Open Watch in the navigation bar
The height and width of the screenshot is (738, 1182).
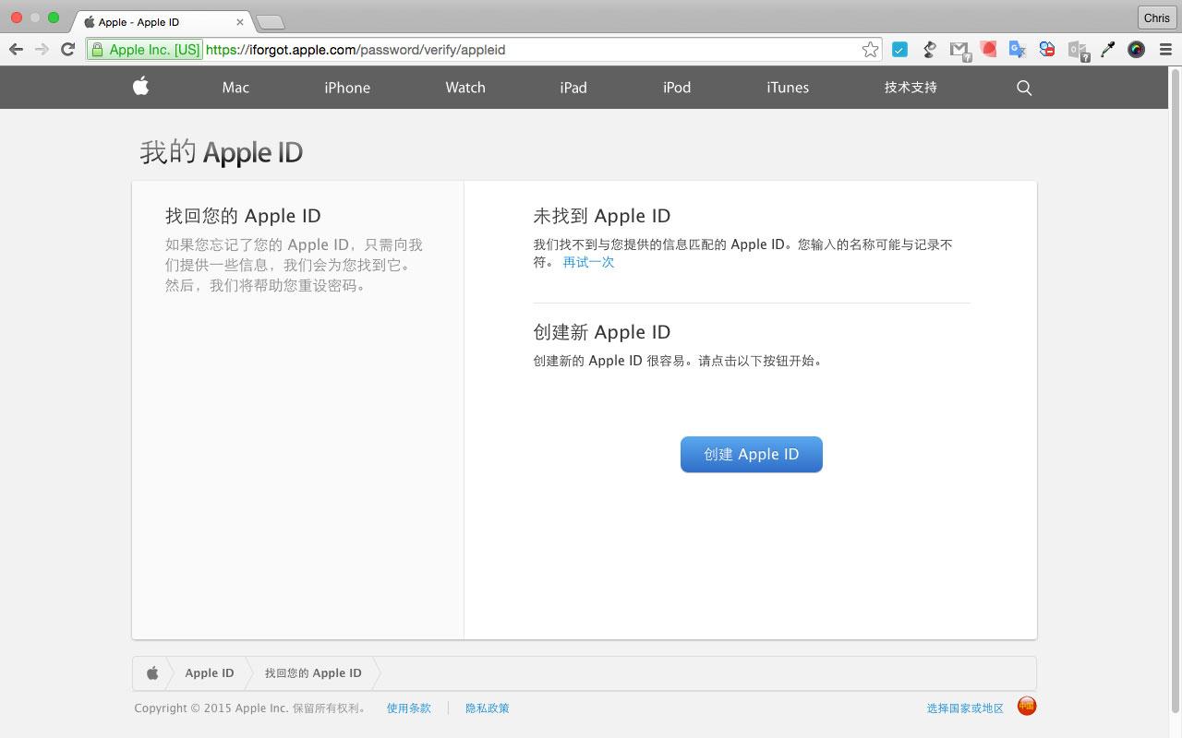(x=465, y=88)
